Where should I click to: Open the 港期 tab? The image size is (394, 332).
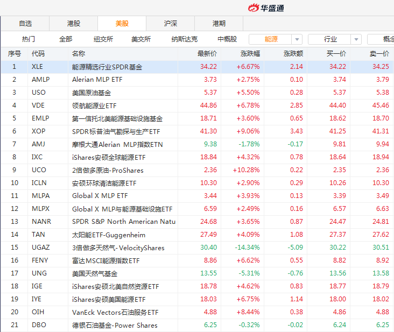(219, 24)
